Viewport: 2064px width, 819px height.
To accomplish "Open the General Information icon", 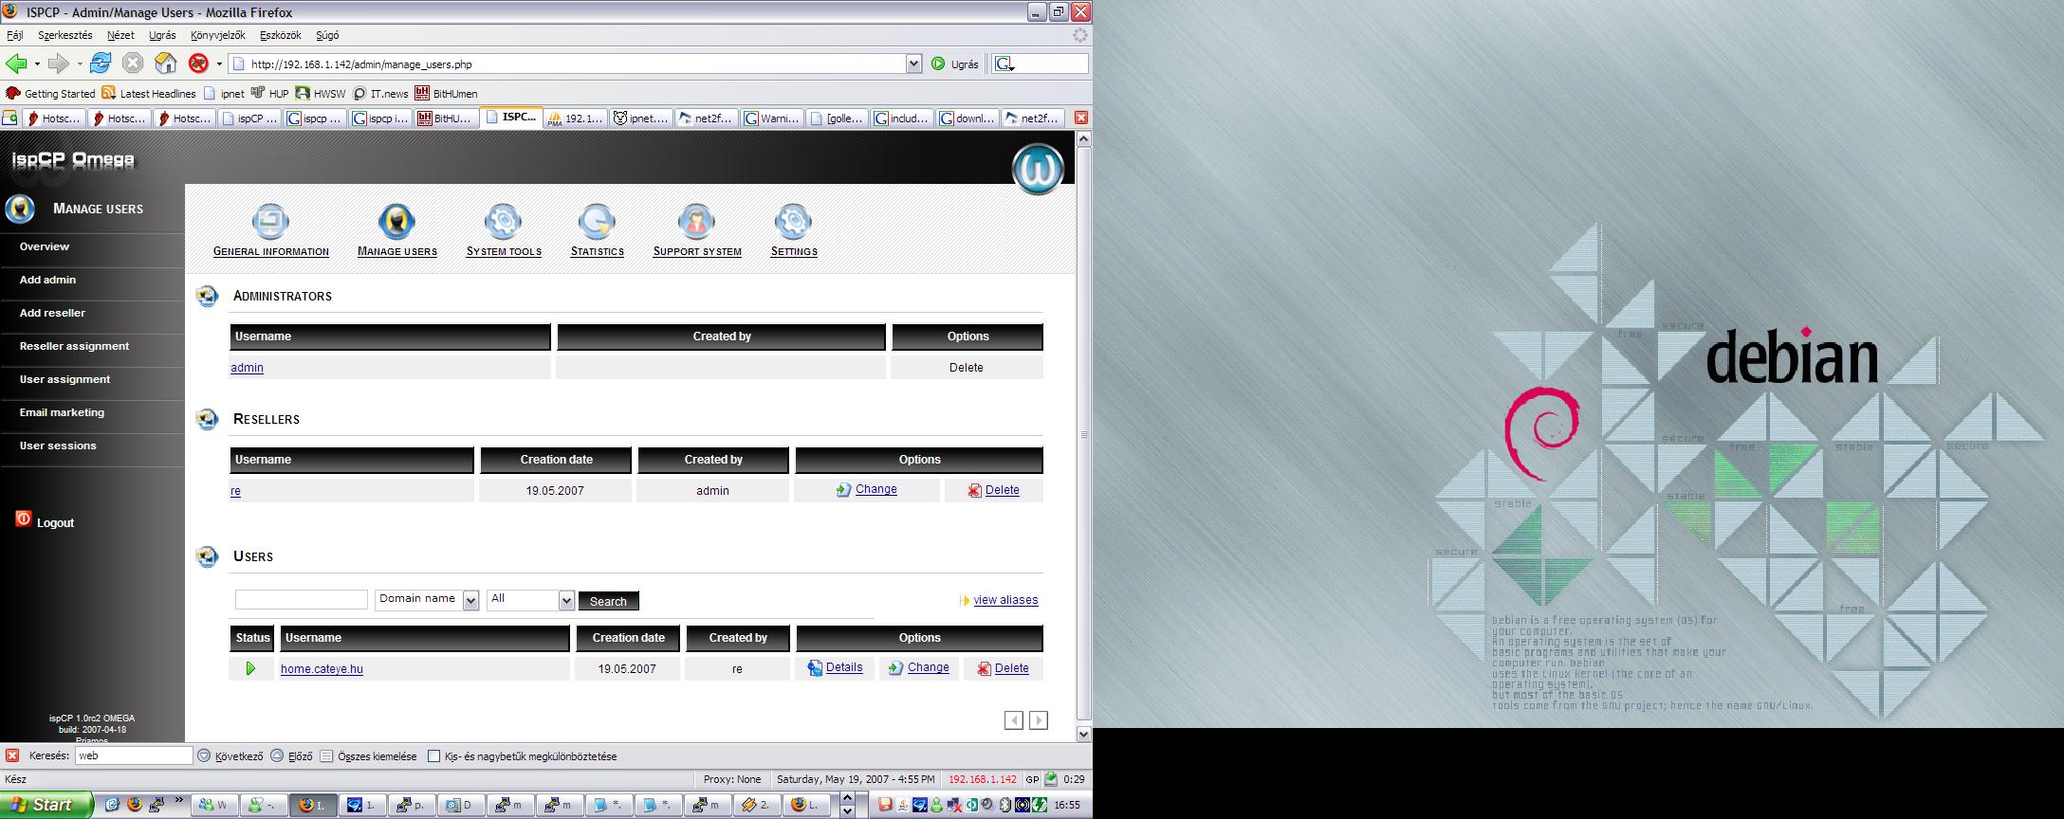I will click(x=270, y=222).
